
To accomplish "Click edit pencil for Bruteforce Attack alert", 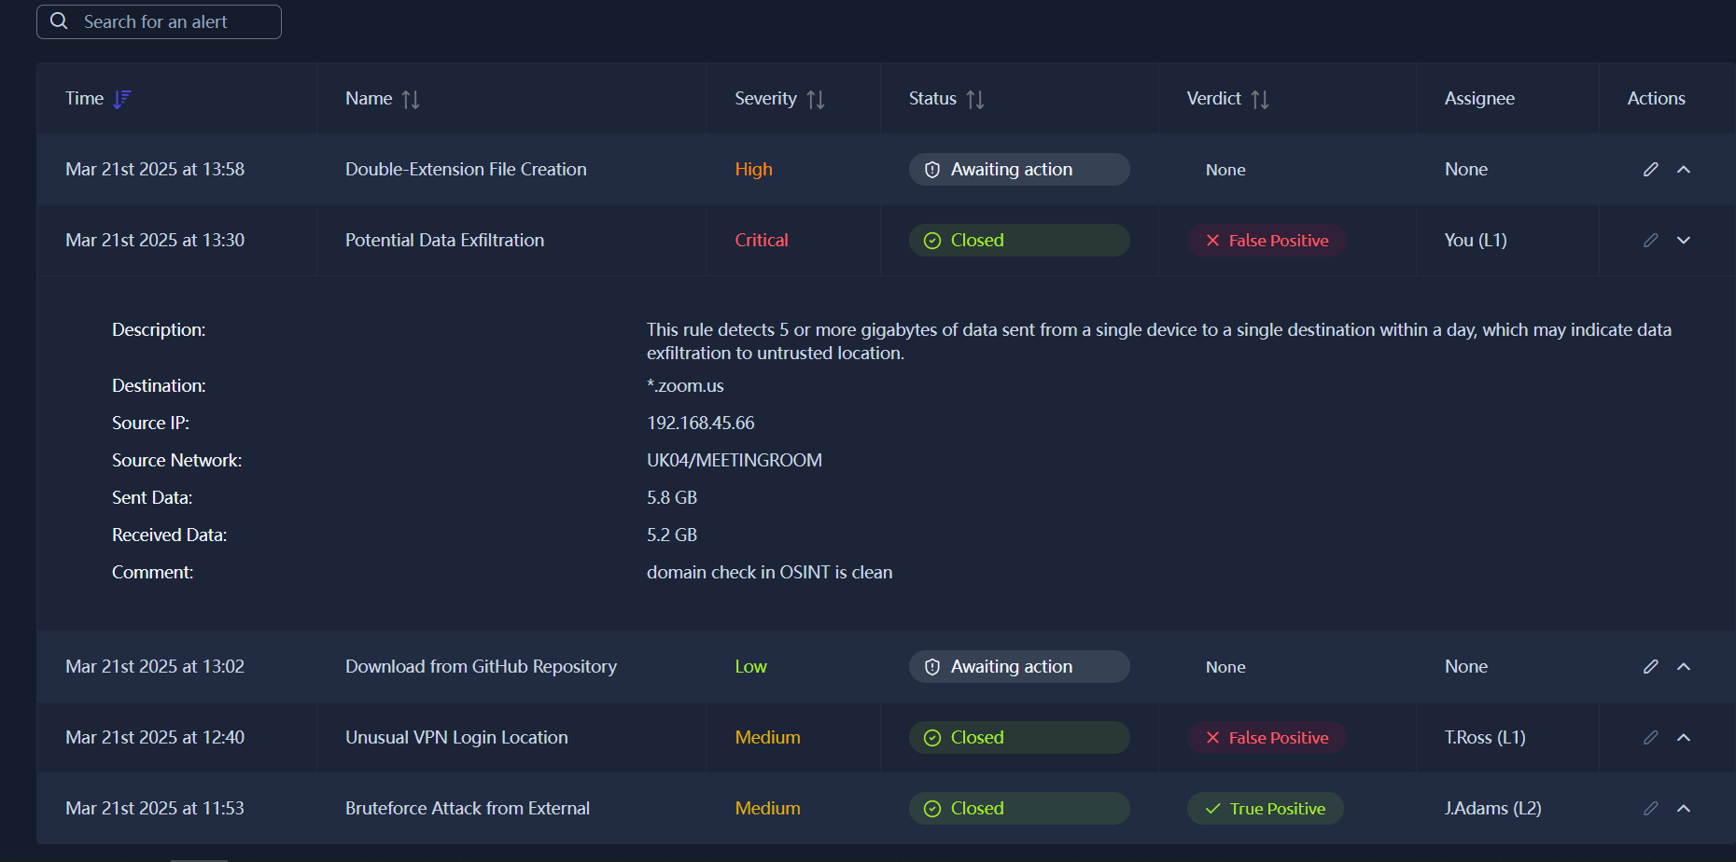I will [x=1650, y=808].
